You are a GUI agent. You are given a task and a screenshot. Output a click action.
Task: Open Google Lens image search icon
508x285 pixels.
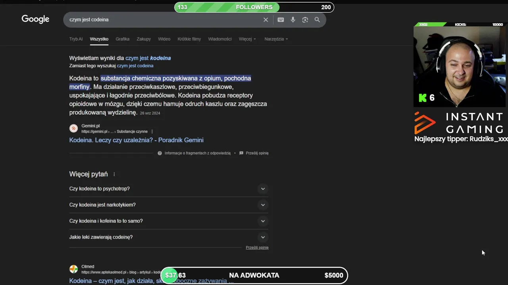pos(305,20)
